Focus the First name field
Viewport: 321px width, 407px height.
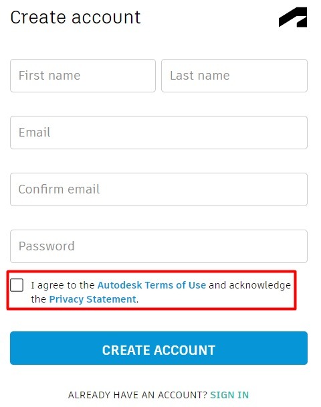tap(83, 76)
